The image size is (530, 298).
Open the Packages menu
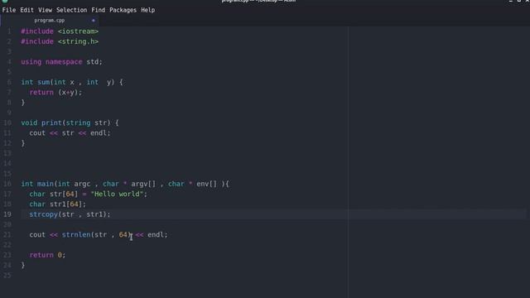point(123,10)
